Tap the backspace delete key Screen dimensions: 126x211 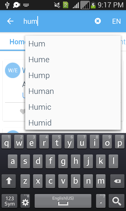[x=117, y=181]
